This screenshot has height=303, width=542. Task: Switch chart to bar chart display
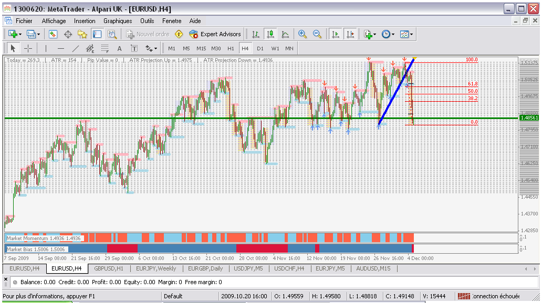[256, 34]
